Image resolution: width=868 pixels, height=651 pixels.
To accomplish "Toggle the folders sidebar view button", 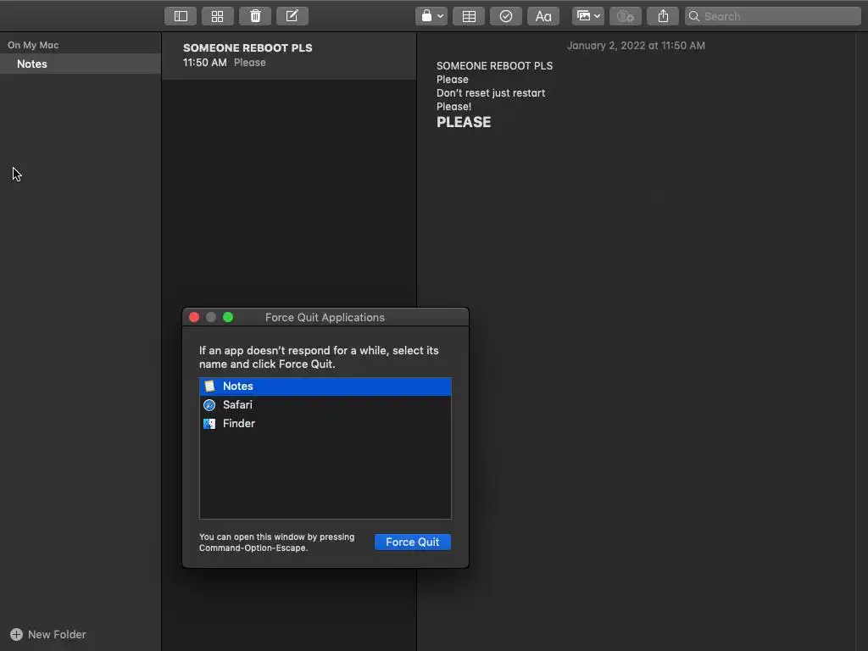I will tap(181, 16).
